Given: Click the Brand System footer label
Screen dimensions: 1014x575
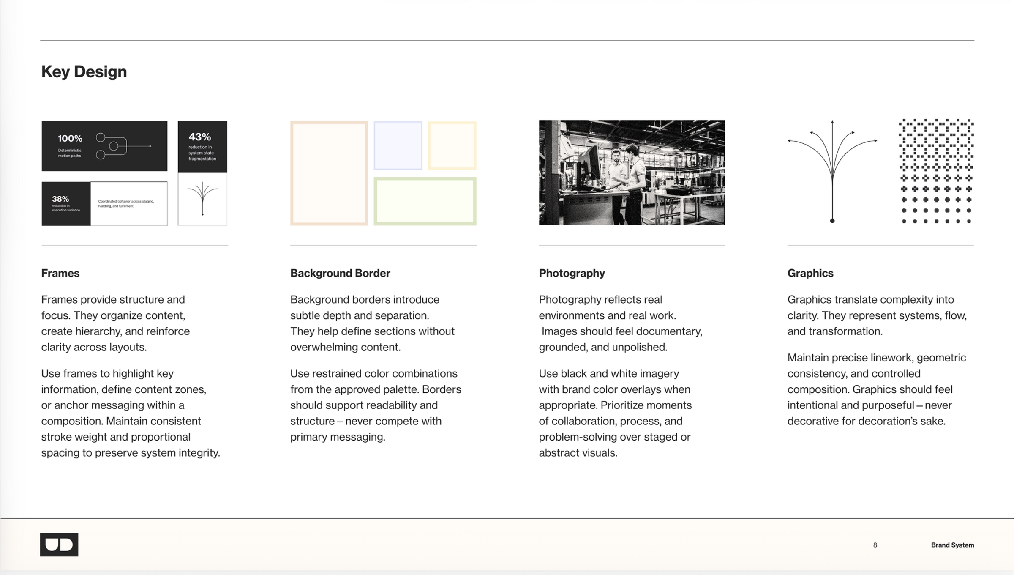Looking at the screenshot, I should (952, 545).
